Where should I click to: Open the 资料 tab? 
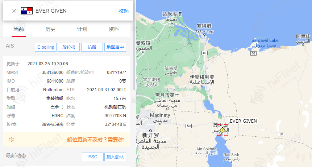(114, 29)
